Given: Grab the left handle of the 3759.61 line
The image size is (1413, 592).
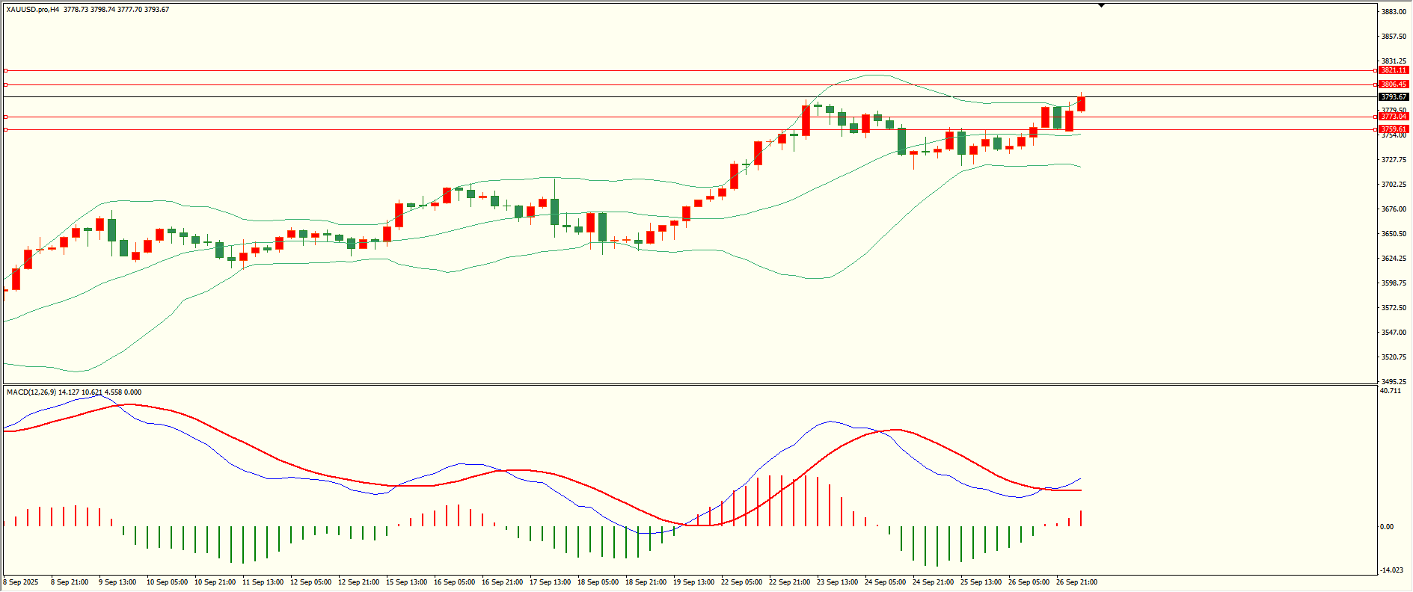Looking at the screenshot, I should tap(6, 129).
